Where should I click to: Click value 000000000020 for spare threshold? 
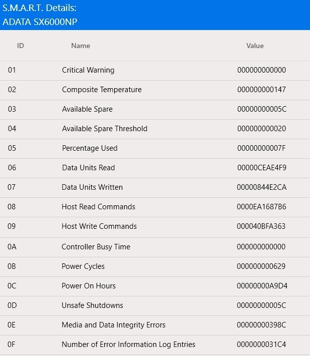(x=261, y=129)
